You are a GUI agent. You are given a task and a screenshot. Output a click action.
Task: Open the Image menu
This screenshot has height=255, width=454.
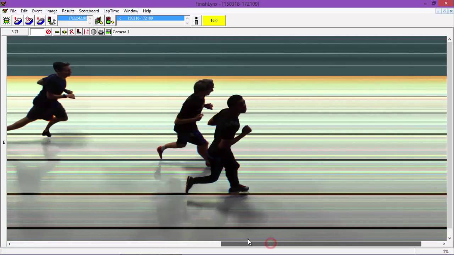[x=52, y=11]
